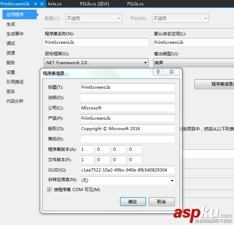Click the 程序集版本 revision number field
This screenshot has height=225, width=234.
pyautogui.click(x=135, y=149)
